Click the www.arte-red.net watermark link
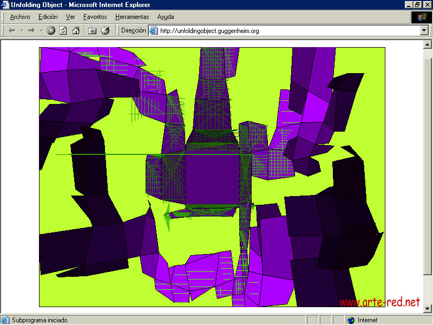 pyautogui.click(x=379, y=302)
